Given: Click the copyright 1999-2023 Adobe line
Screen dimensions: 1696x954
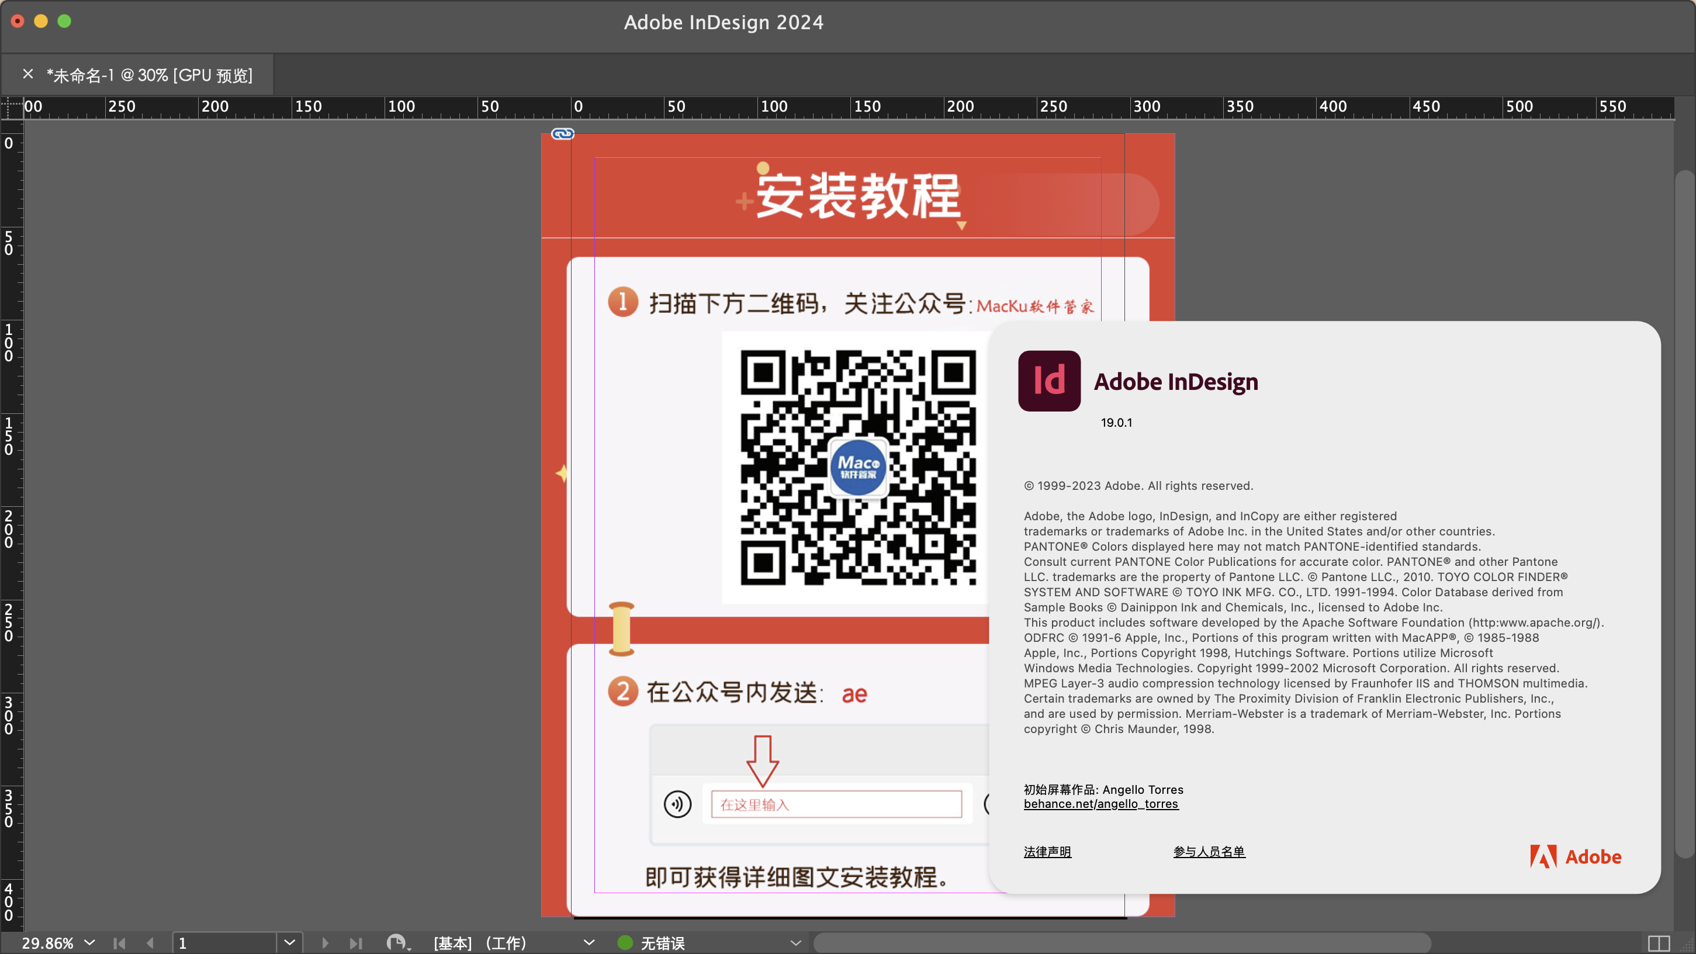Looking at the screenshot, I should pos(1138,485).
